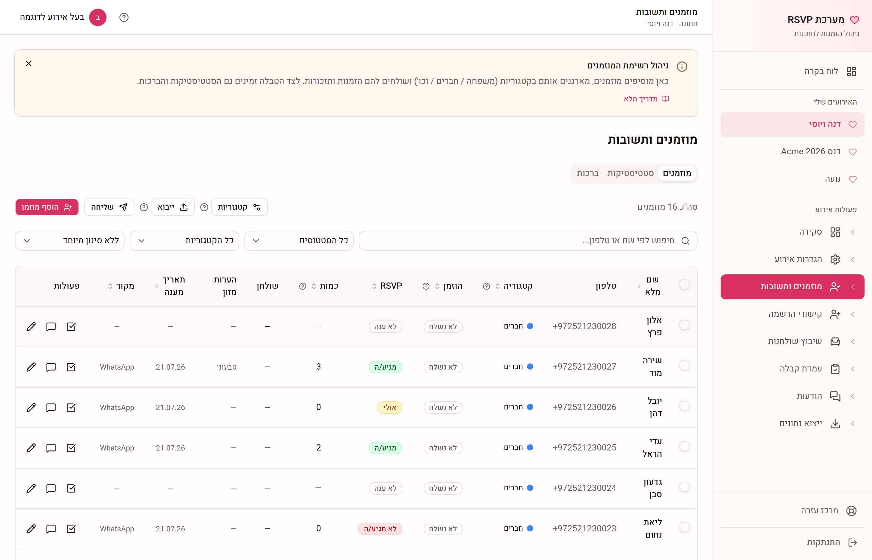Open the ללא סינון מיוחד filter dropdown

point(69,241)
